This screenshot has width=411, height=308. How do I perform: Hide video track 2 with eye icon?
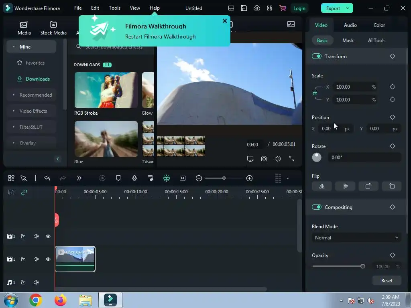(x=48, y=236)
